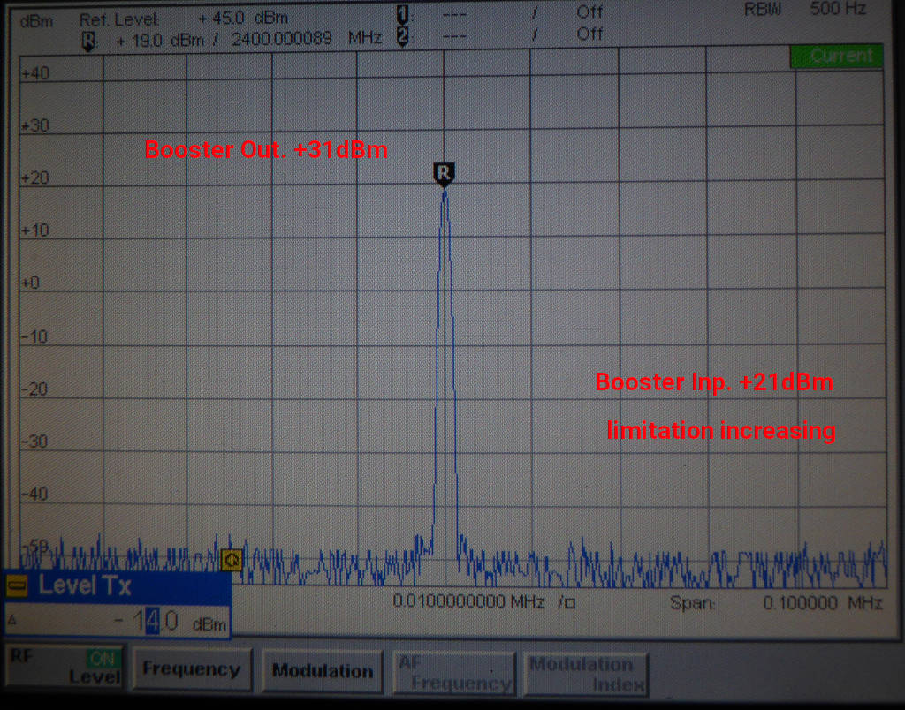Select the R reference marker on the peak
905x710 pixels.
click(x=444, y=174)
